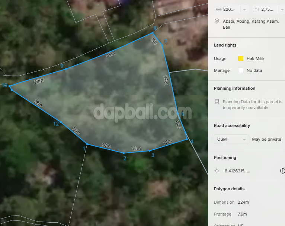Expand the NHS 220 value dropdown arrow

click(x=244, y=9)
